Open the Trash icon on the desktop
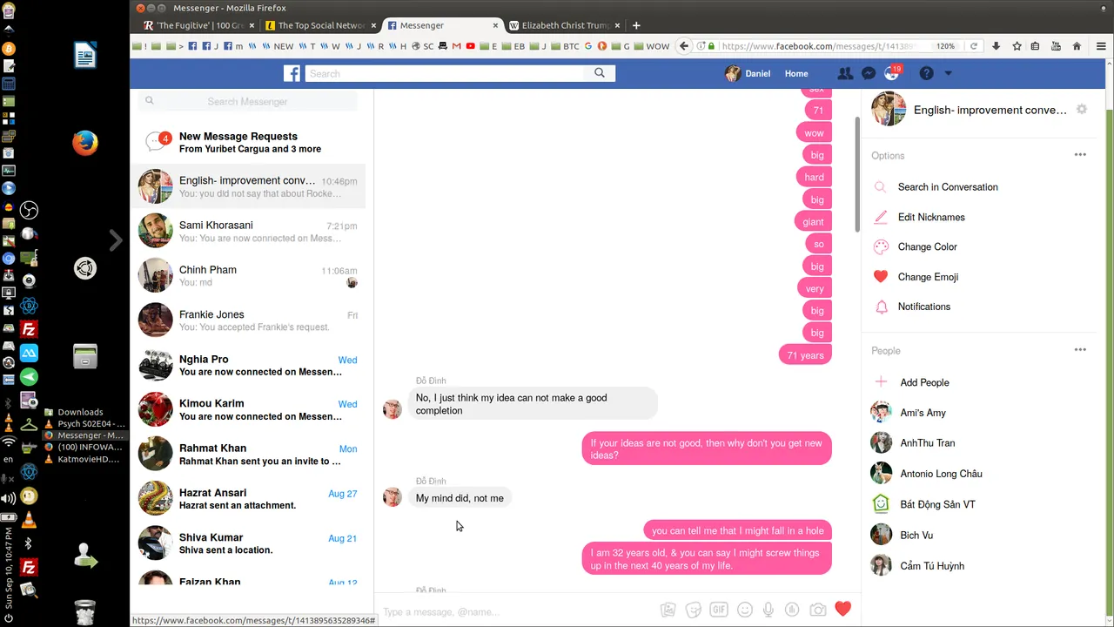This screenshot has width=1114, height=627. coord(84,612)
